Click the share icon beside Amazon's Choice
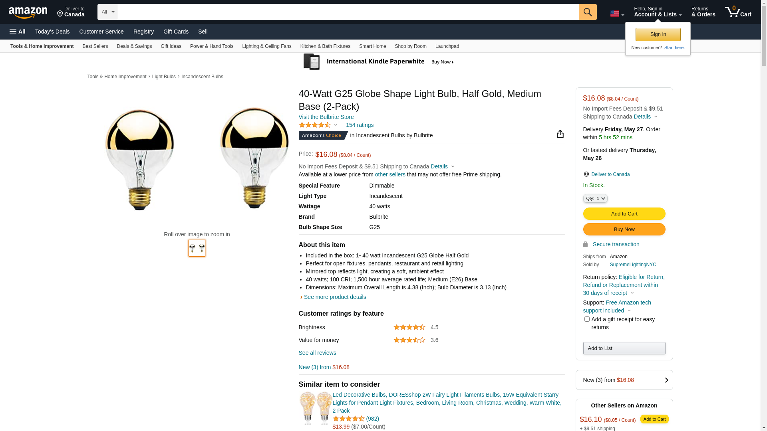Image resolution: width=767 pixels, height=431 pixels. click(x=560, y=134)
